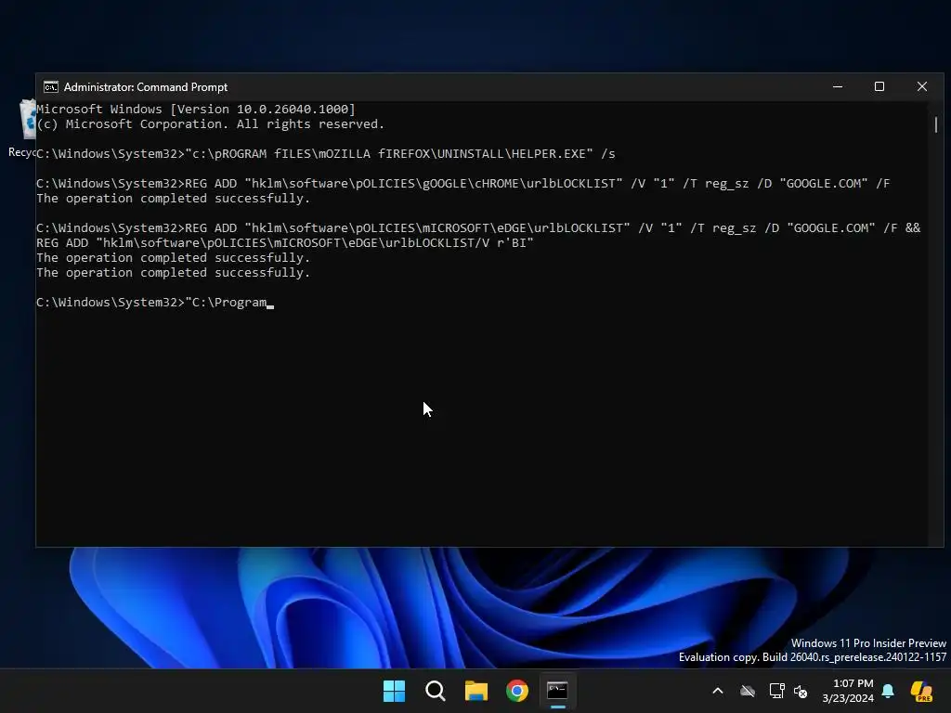The height and width of the screenshot is (713, 951).
Task: Close the Command Prompt window
Action: coord(922,86)
